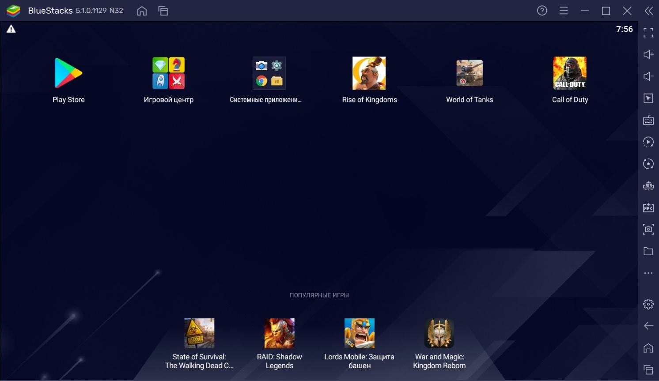Screen dimensions: 659x381
Task: Open War and Magic: Kingdom Reborn
Action: [x=439, y=333]
